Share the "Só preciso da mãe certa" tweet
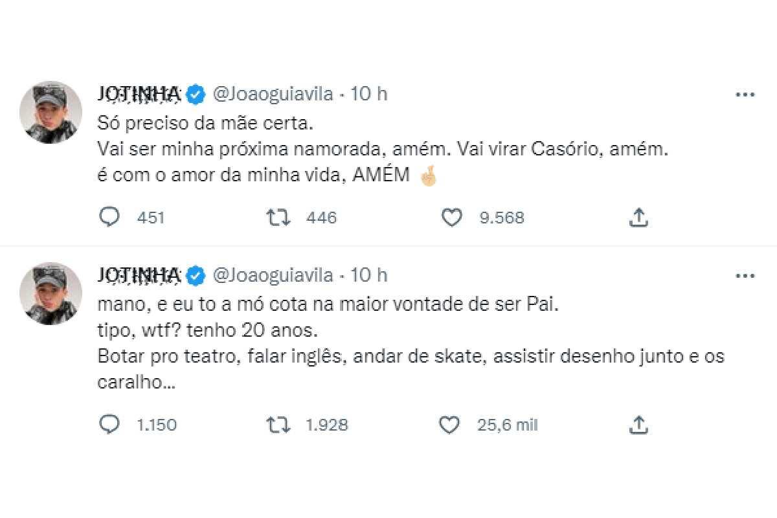777x518 pixels. pyautogui.click(x=638, y=218)
